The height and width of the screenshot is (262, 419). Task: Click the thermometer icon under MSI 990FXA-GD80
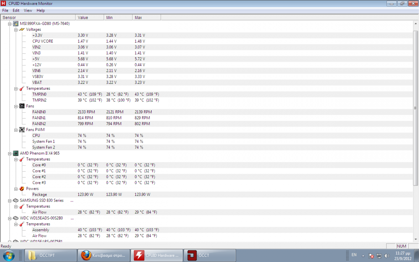click(x=22, y=88)
